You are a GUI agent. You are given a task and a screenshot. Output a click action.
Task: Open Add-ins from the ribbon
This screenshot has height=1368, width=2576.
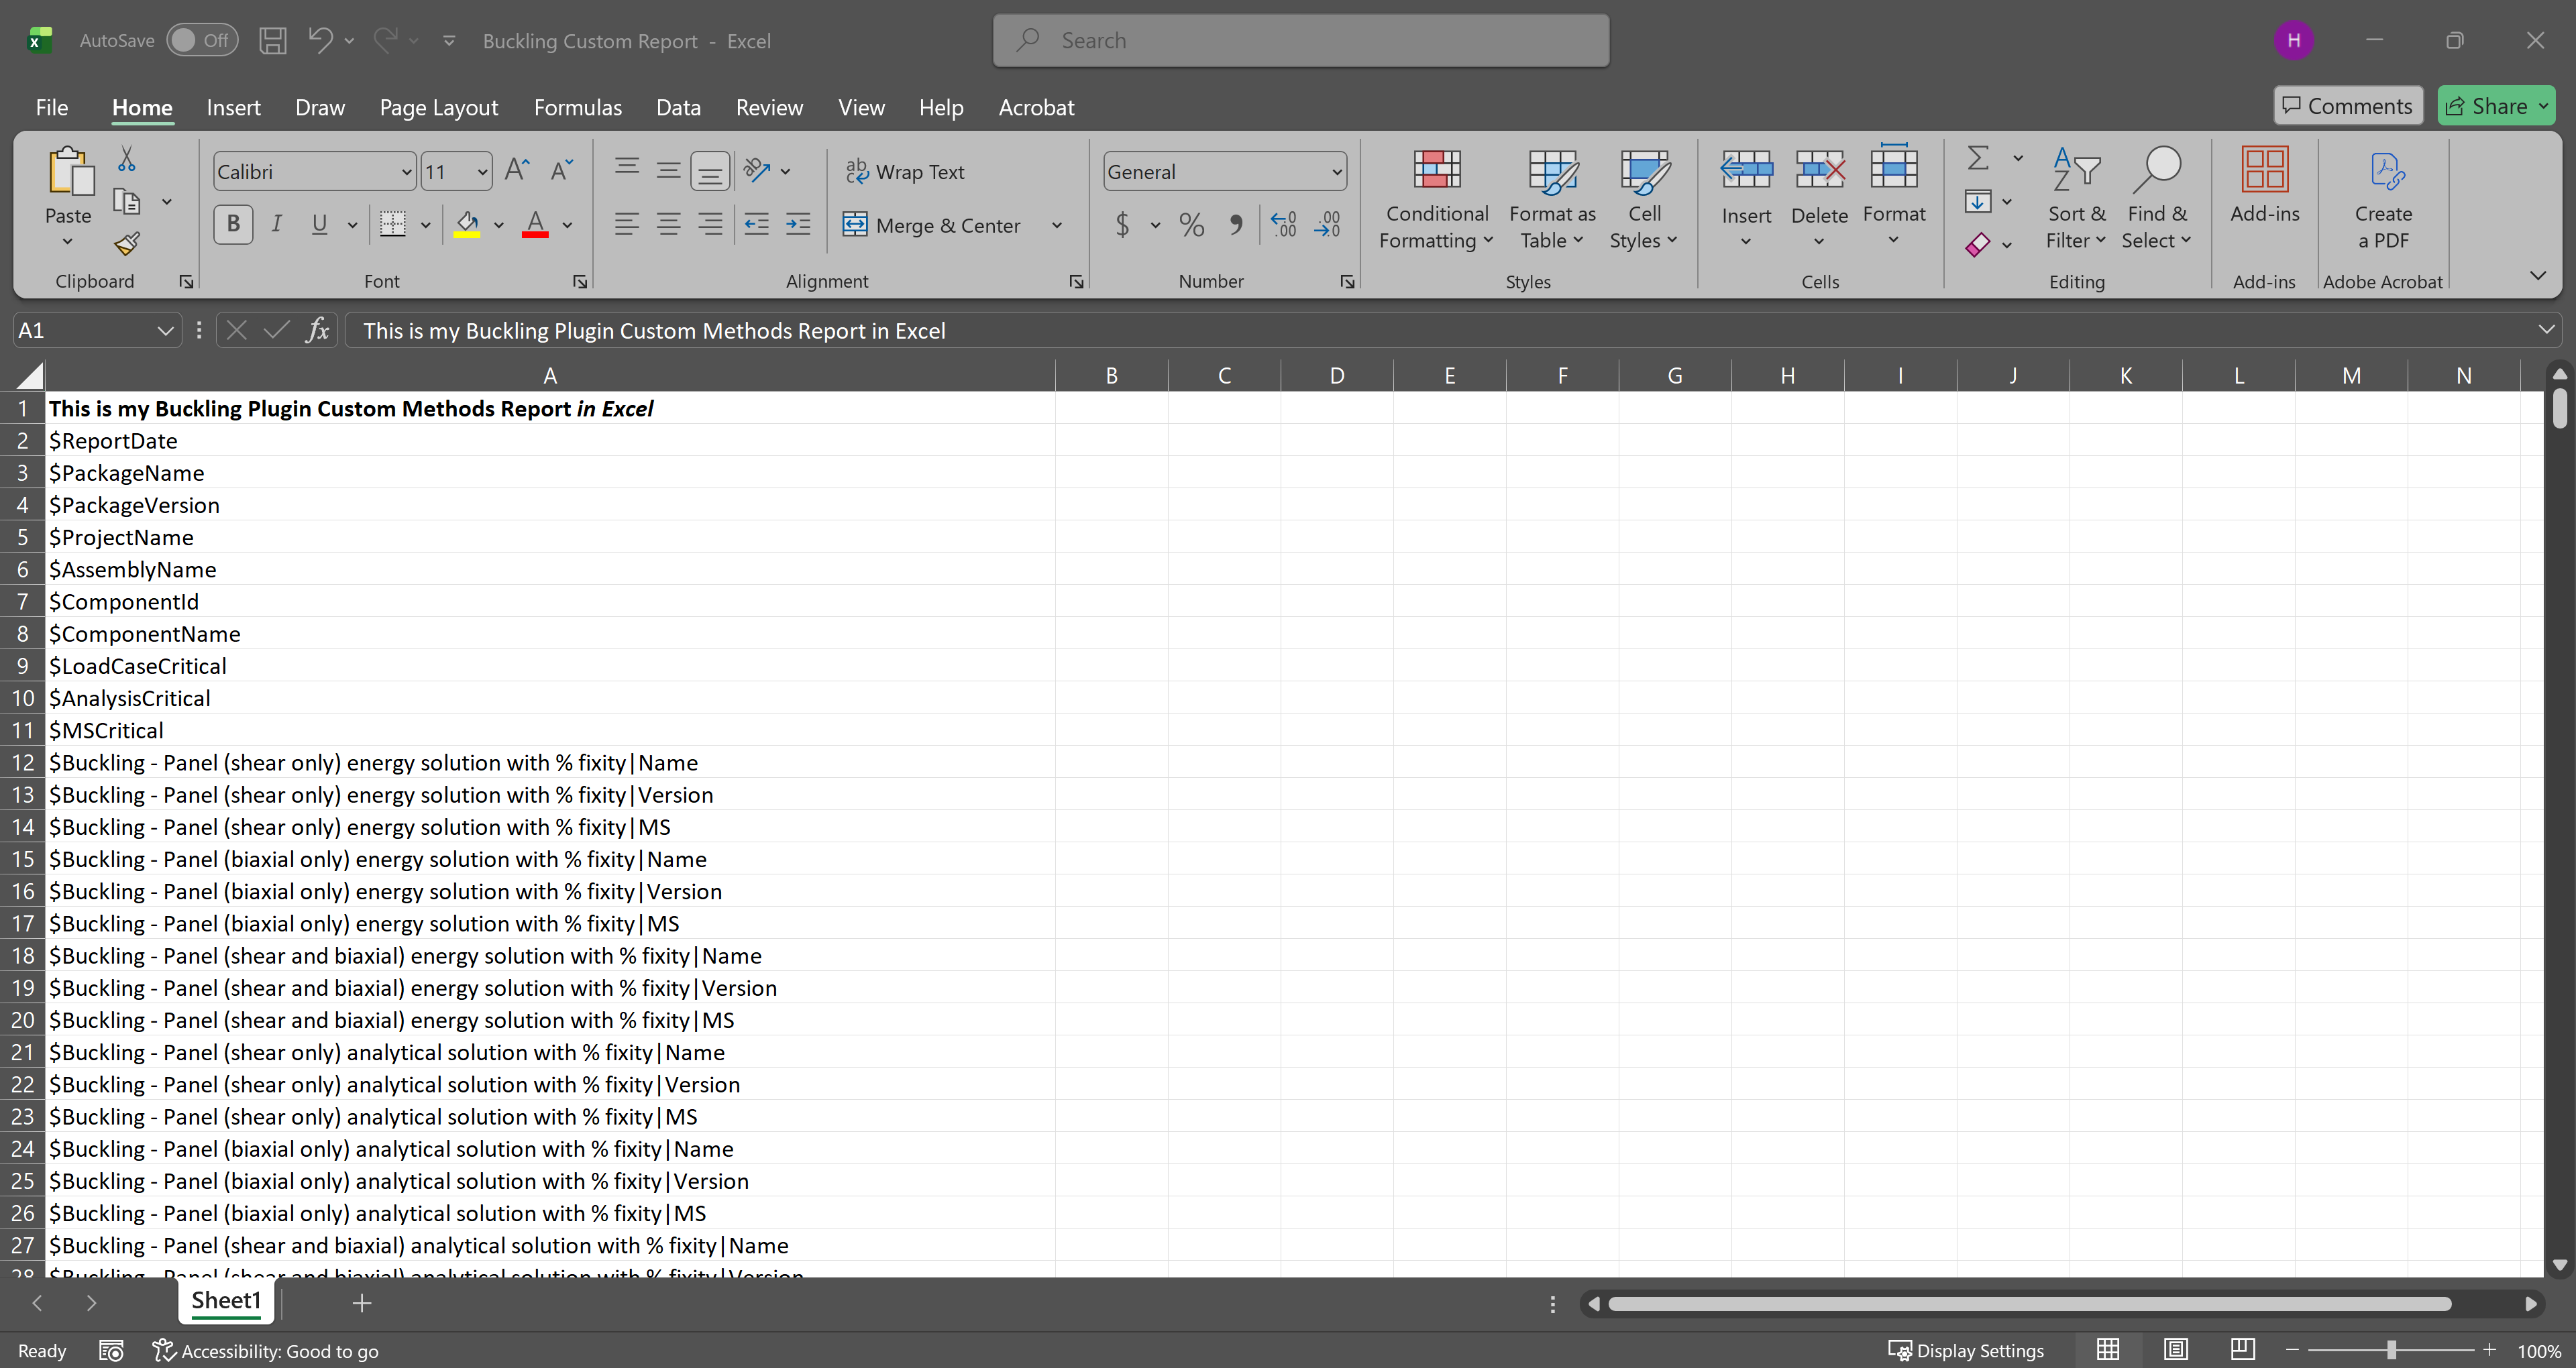pos(2264,186)
